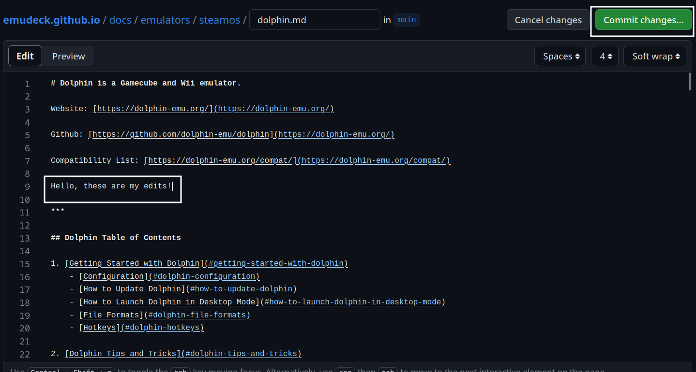
Task: Click the editor scrollbar on the right
Action: pyautogui.click(x=689, y=82)
